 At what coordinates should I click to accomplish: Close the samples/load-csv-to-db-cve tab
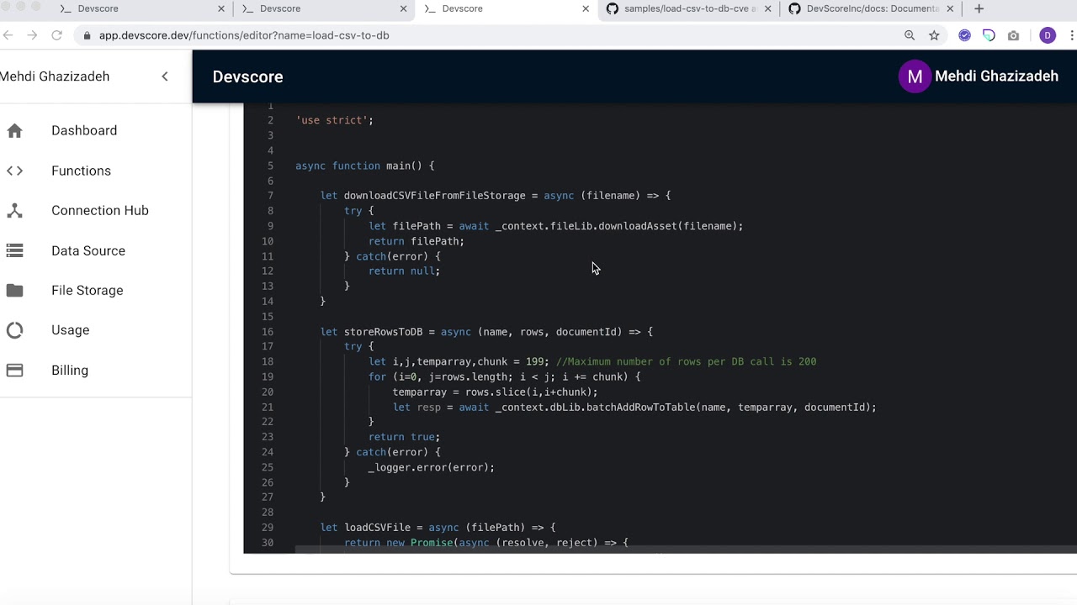pos(767,8)
